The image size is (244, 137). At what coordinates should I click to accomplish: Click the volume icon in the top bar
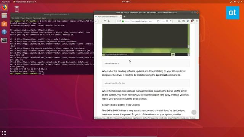point(235,2)
